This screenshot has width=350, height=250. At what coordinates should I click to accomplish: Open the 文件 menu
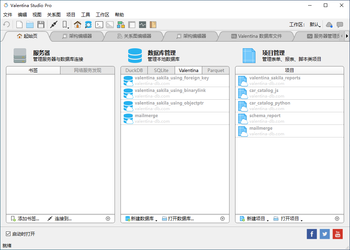click(8, 15)
